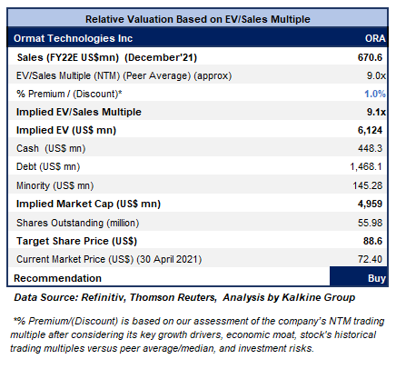Viewport: 396px width, 369px height.
Task: Click the Current Market Price value 72.40
Action: (x=370, y=259)
